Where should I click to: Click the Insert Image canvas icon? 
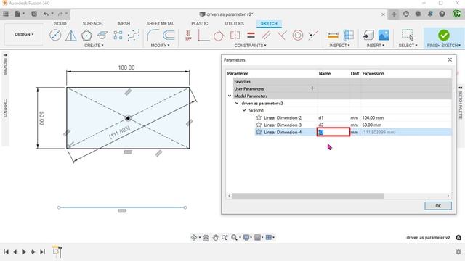[384, 36]
